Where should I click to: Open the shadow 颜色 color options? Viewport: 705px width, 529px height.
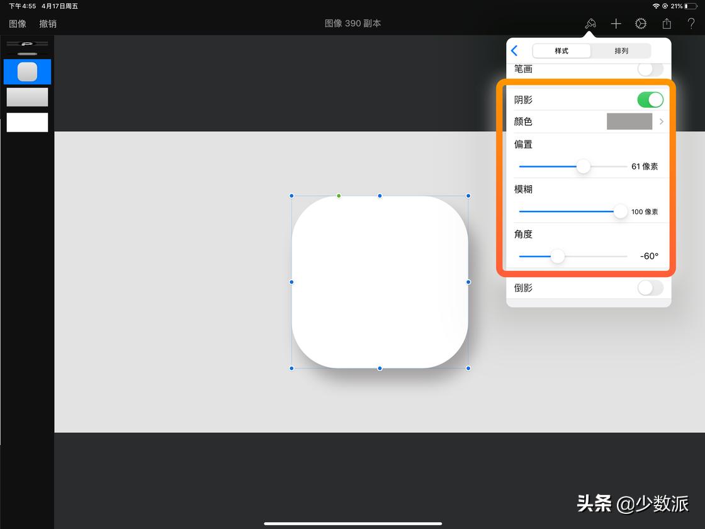[x=629, y=121]
